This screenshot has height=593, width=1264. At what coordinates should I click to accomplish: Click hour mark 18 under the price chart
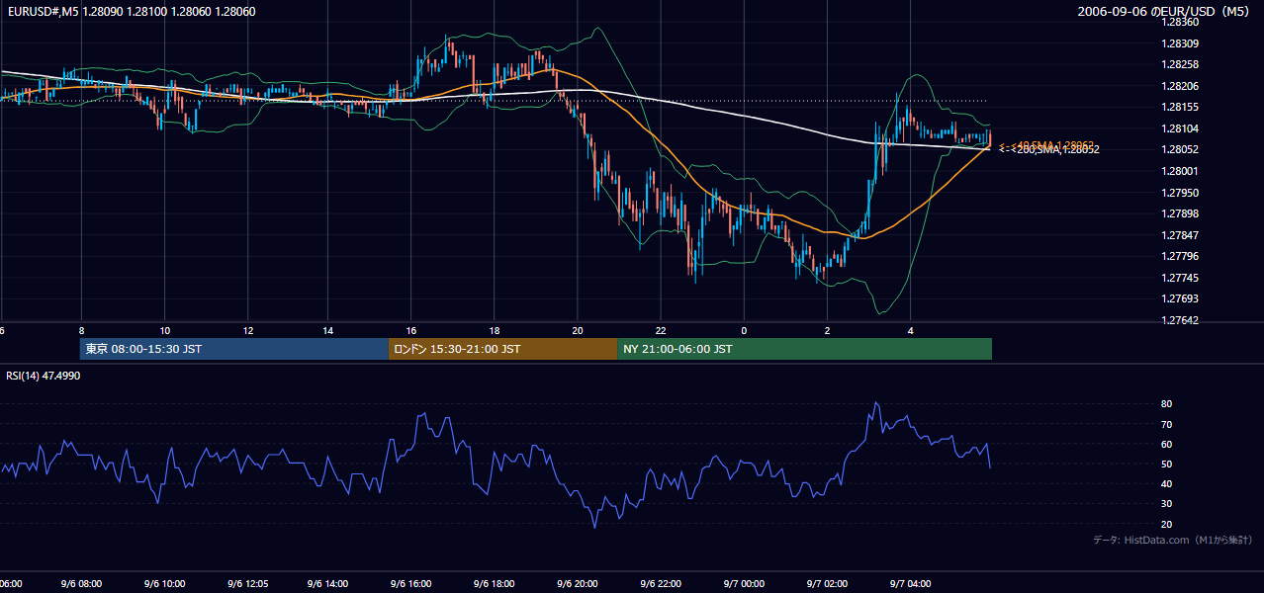[x=495, y=331]
